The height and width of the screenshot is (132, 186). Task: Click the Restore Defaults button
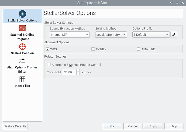click(15, 126)
